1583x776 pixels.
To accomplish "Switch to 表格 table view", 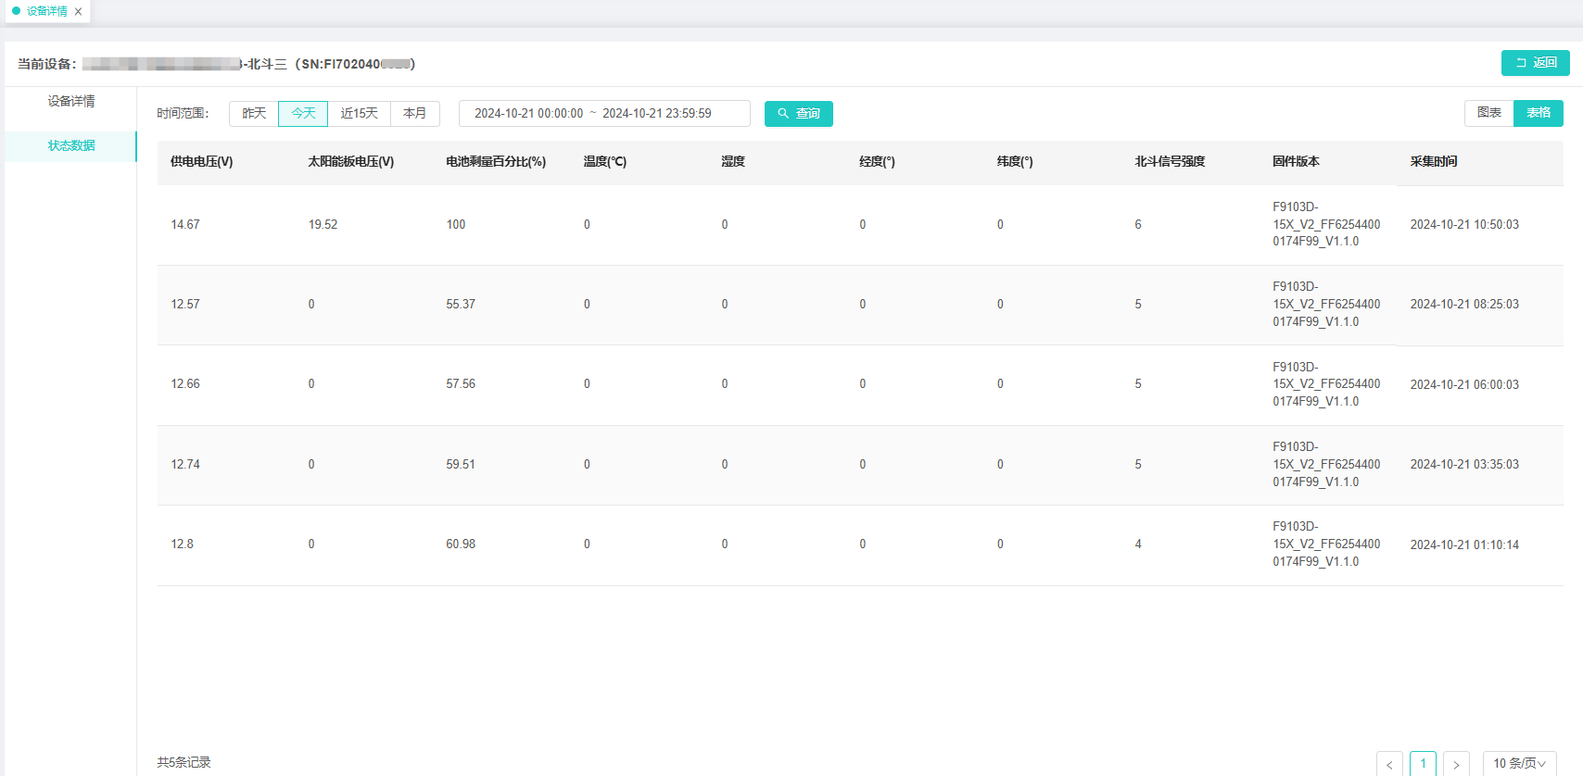I will (x=1538, y=113).
